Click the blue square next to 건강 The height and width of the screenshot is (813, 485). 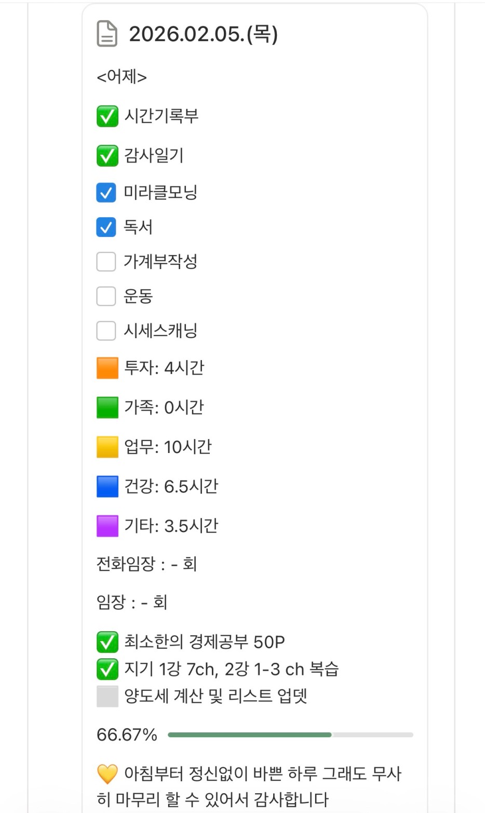point(107,487)
